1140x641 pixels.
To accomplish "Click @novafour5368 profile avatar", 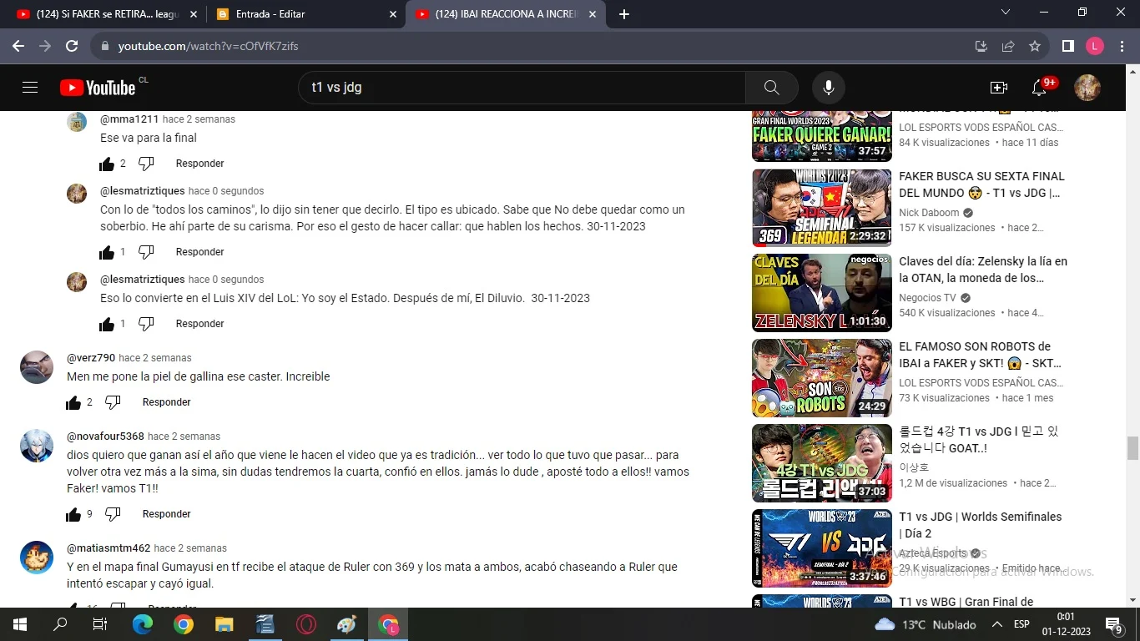I will coord(37,446).
